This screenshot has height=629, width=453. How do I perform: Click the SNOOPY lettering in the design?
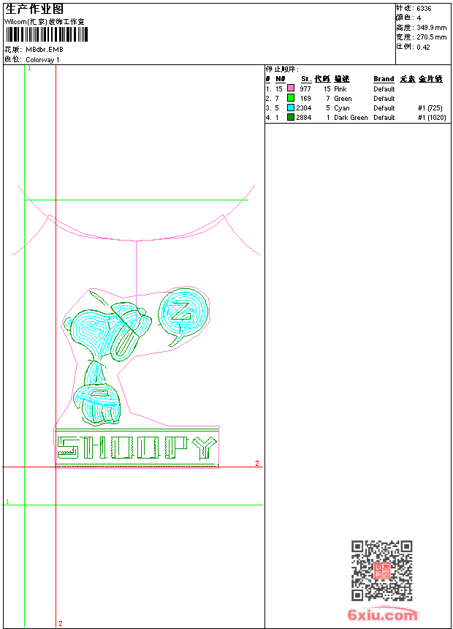(137, 448)
